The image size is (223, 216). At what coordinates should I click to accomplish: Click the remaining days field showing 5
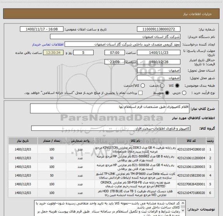click(83, 53)
